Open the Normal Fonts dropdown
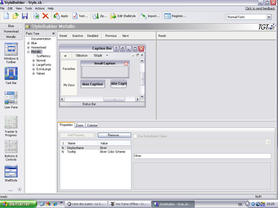 [269, 17]
